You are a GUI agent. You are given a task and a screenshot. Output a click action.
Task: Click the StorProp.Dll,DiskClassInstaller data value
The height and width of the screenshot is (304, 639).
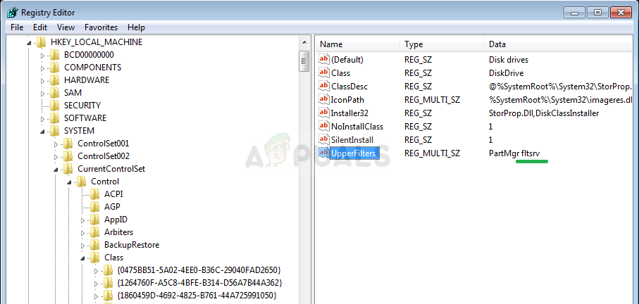[544, 113]
